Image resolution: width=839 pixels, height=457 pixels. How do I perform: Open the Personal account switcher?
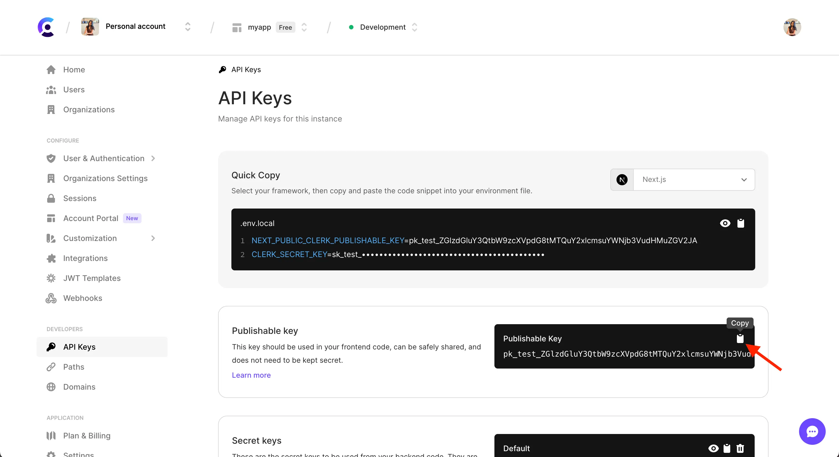pos(188,27)
